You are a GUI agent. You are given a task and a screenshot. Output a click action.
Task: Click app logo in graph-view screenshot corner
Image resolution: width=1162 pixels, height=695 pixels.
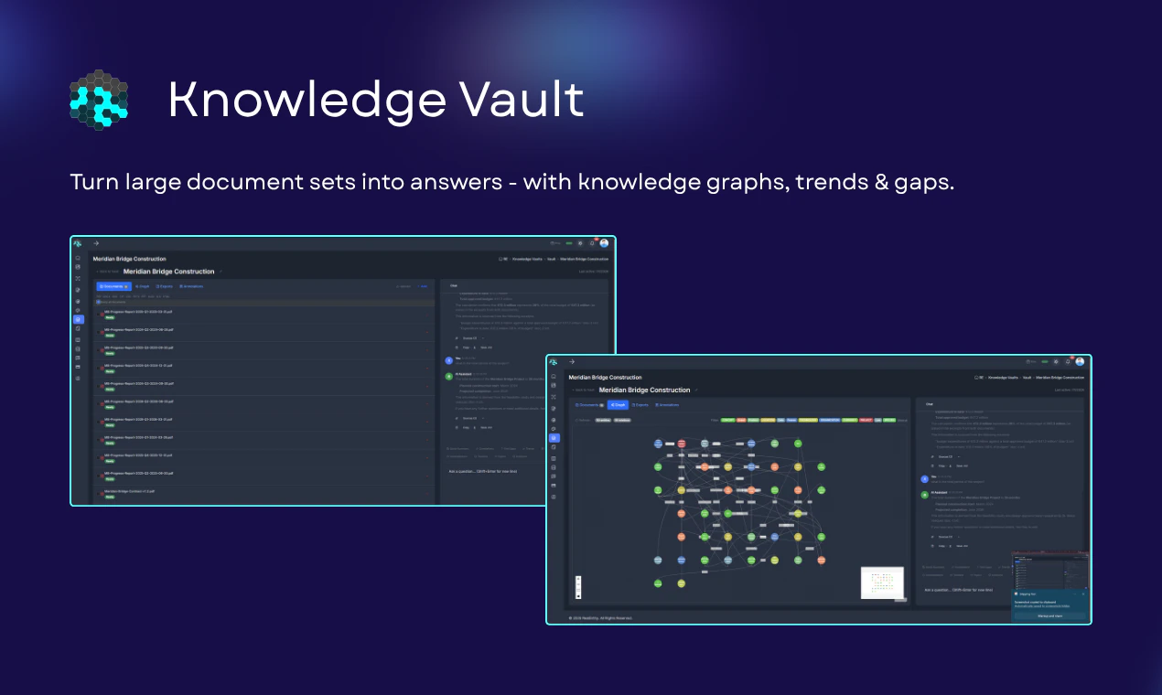point(553,362)
